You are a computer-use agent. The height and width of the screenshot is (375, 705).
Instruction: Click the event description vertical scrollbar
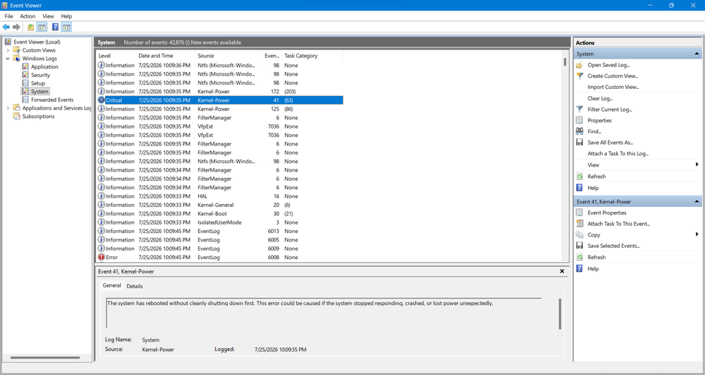click(x=560, y=314)
